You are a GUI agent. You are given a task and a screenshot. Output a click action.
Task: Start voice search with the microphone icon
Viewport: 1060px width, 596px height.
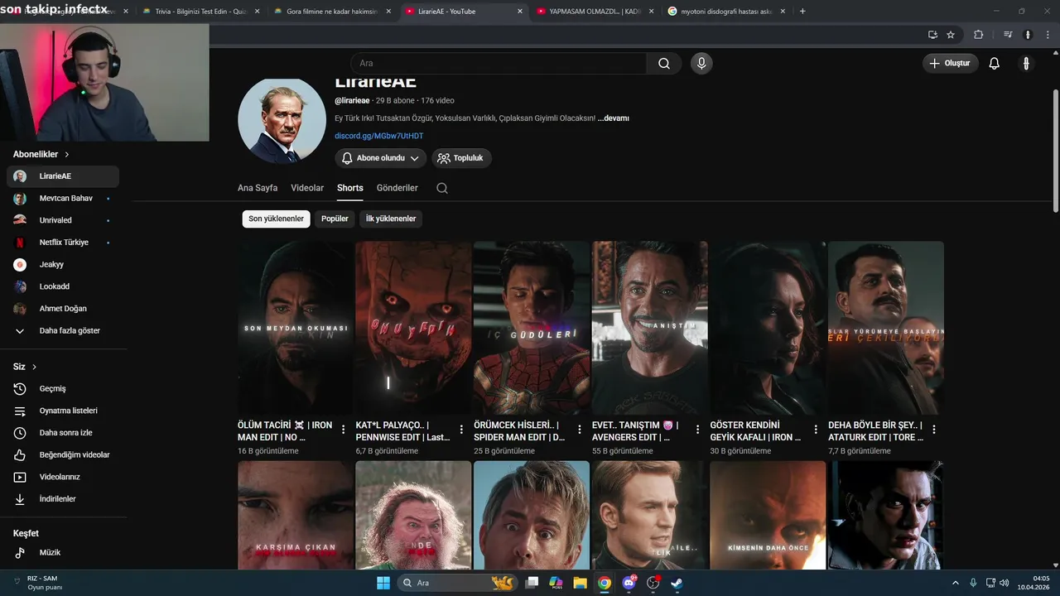(701, 64)
